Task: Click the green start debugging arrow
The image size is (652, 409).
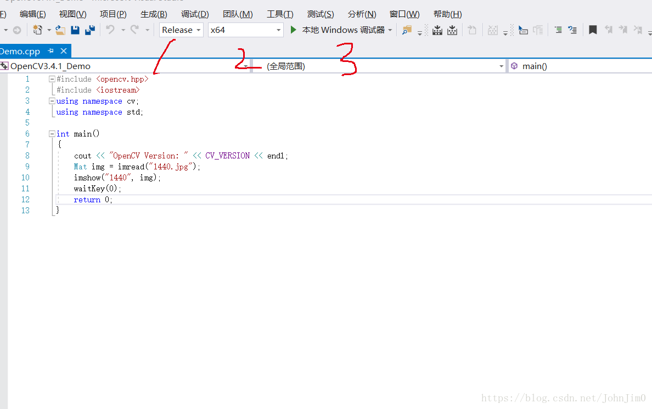Action: point(293,30)
